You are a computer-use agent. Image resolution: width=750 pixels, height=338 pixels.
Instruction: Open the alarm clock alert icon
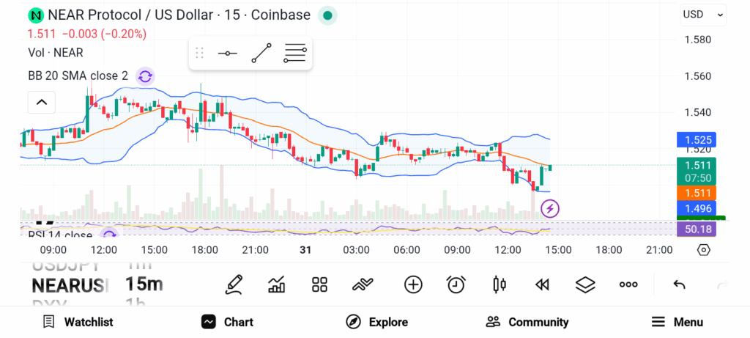coord(456,284)
